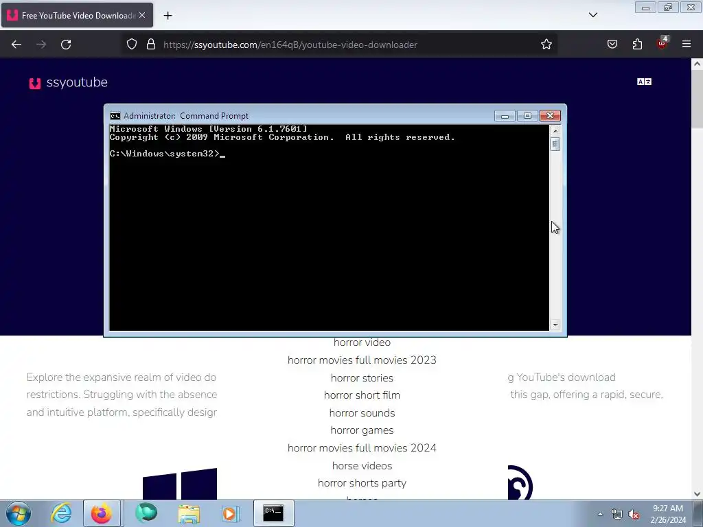Click Command Prompt scrollbar thumb
Screen dimensions: 703x527
click(x=555, y=144)
